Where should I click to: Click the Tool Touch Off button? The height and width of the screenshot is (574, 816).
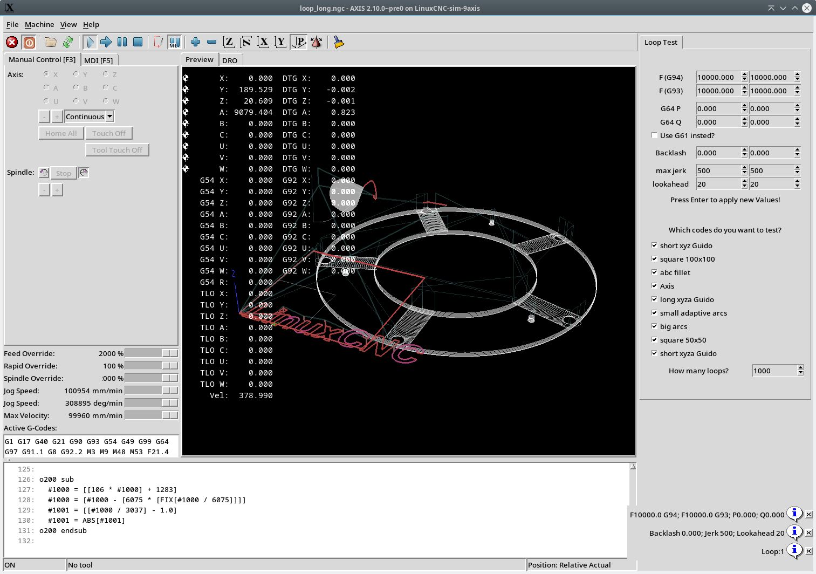(117, 150)
